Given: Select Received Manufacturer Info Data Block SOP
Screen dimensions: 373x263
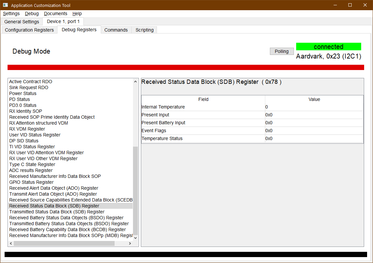Looking at the screenshot, I should (x=70, y=176).
